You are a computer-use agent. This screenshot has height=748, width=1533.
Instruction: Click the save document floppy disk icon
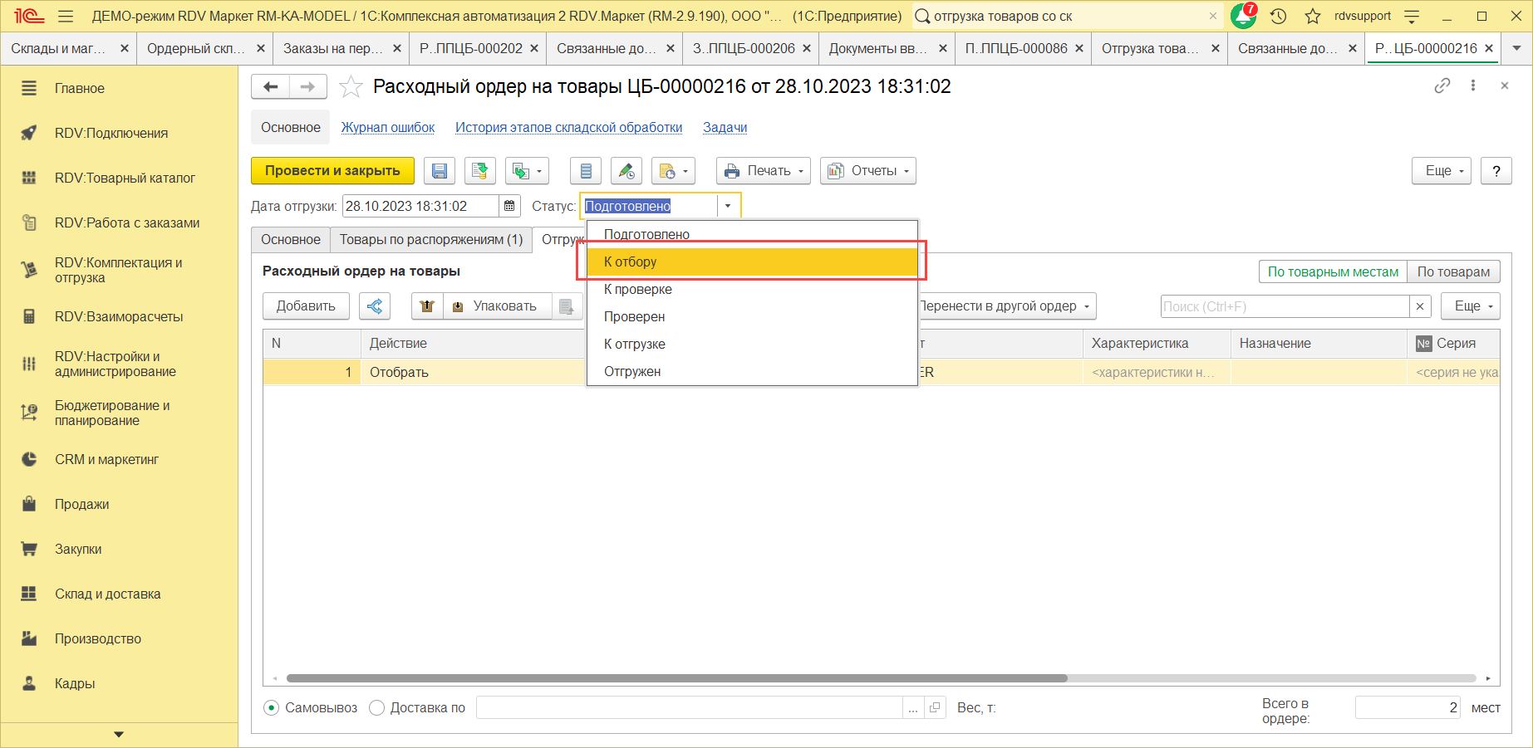pyautogui.click(x=440, y=171)
